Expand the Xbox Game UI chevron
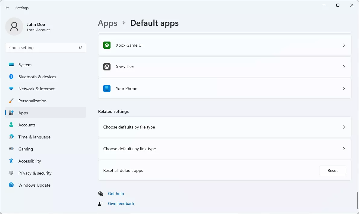This screenshot has width=359, height=214. click(x=344, y=45)
